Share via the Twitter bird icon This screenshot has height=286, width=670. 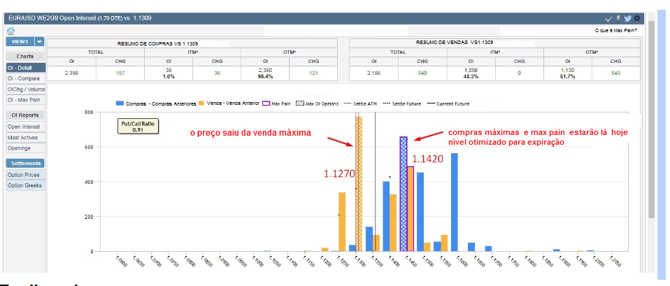pos(628,18)
